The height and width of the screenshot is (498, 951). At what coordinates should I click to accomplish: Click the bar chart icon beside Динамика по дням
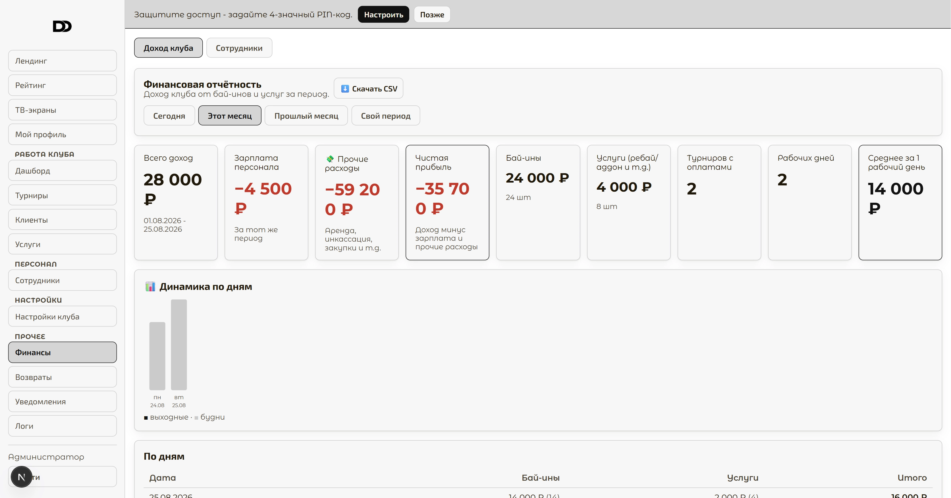point(150,287)
